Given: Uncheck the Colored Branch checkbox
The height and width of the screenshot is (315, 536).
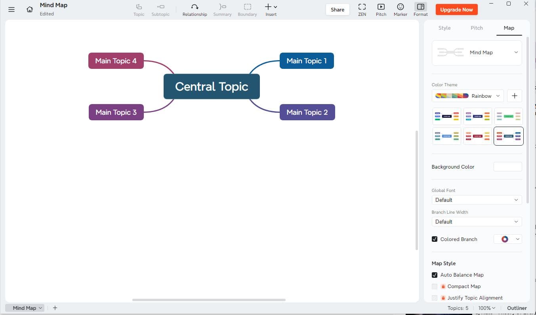Looking at the screenshot, I should point(435,239).
